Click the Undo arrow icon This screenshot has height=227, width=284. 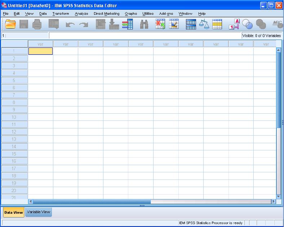[70, 24]
